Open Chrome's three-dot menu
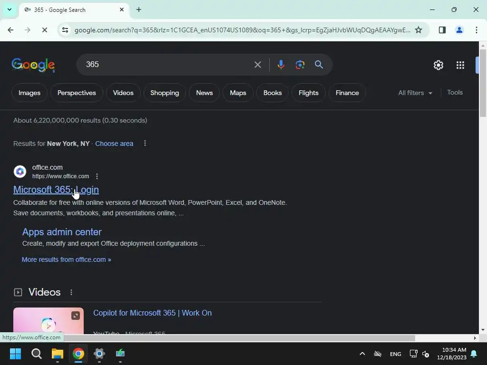The image size is (487, 365). pyautogui.click(x=476, y=30)
